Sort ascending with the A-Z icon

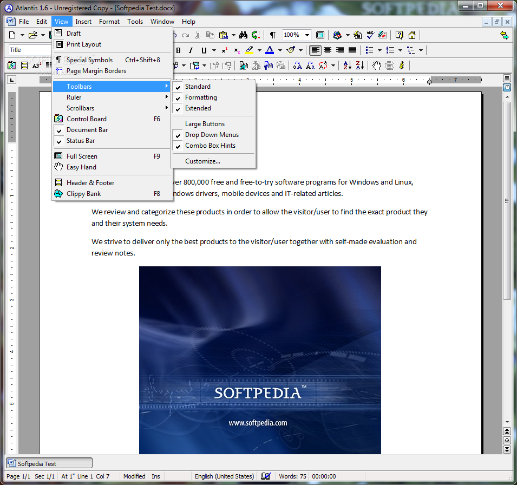click(347, 65)
